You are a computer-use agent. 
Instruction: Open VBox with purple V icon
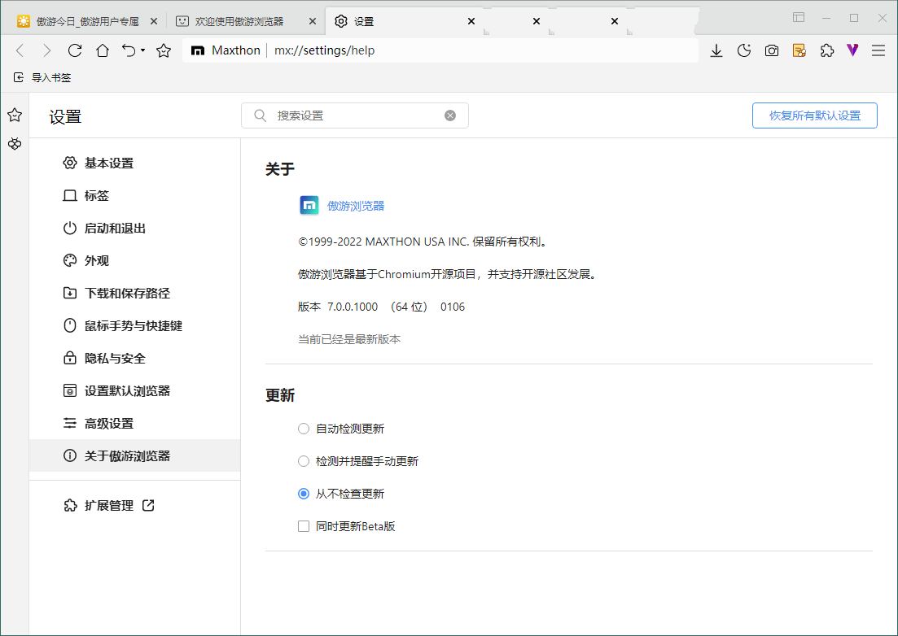852,50
